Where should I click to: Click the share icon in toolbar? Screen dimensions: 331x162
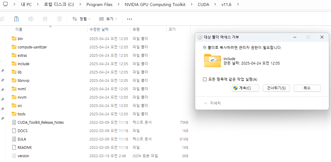(45, 19)
